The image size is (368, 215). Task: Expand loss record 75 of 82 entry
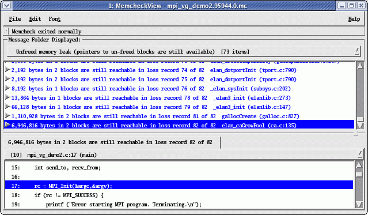coord(7,79)
